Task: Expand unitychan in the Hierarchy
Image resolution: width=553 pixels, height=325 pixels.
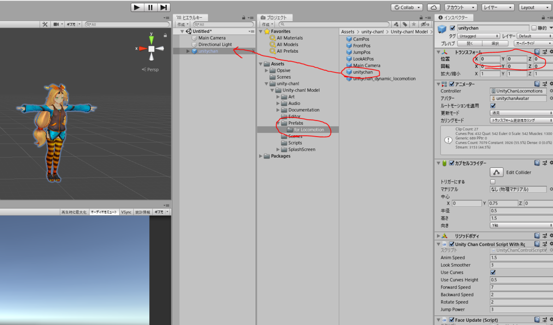Action: (188, 51)
